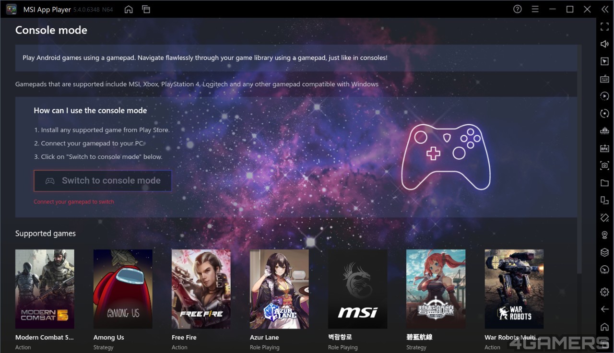
Task: Open the Modern Combat 5 game thumbnail
Action: 45,289
